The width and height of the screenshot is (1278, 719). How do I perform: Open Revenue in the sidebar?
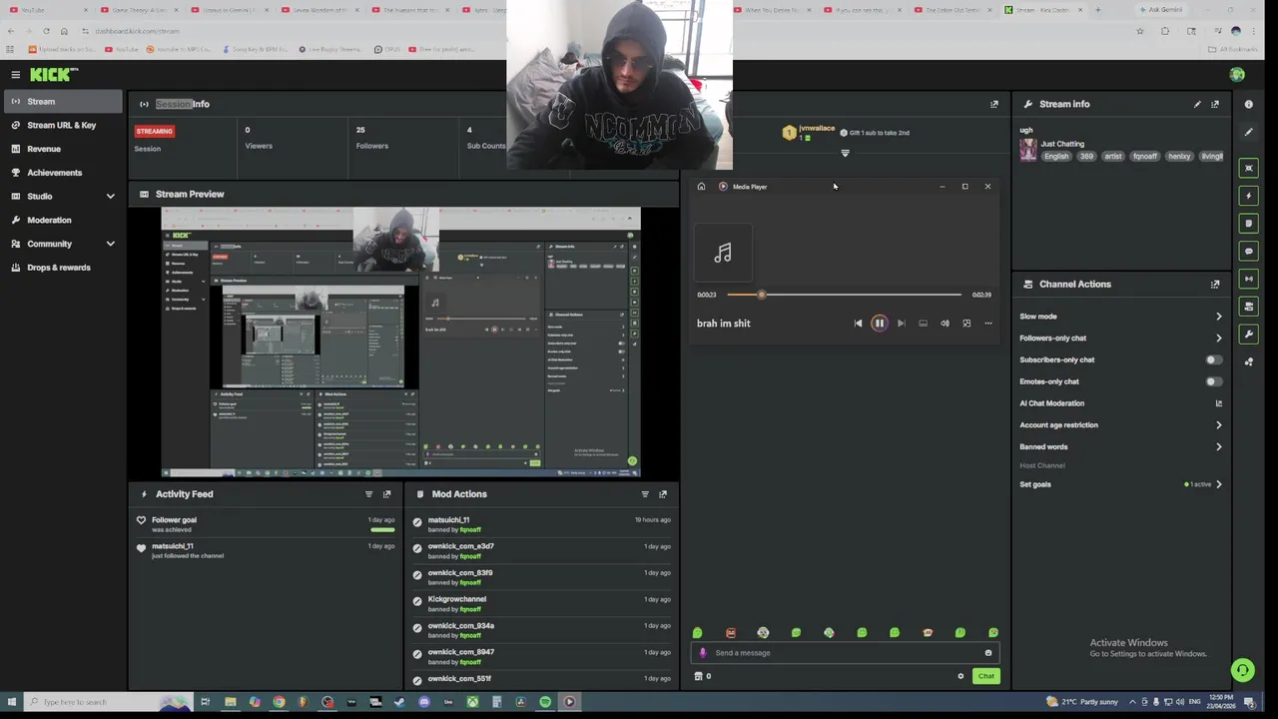pos(62,149)
